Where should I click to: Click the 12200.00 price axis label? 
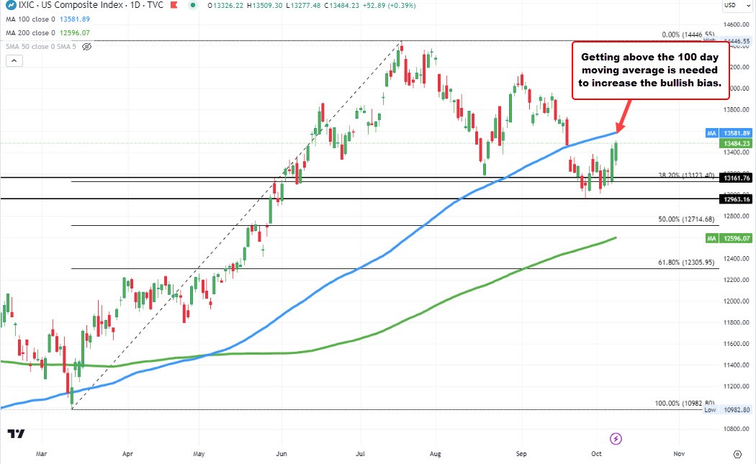pos(737,280)
